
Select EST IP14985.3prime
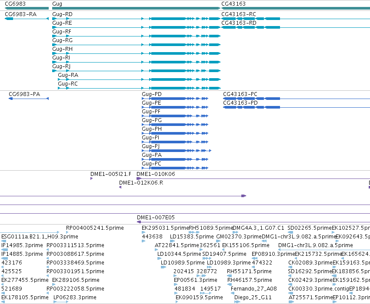pos(22,245)
